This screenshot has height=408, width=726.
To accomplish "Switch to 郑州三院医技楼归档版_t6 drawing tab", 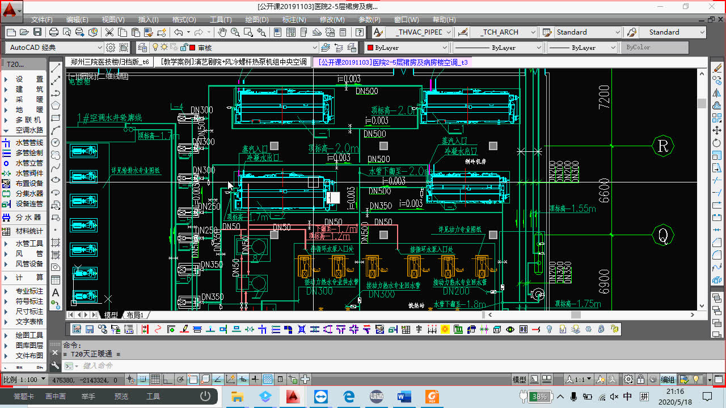I will (110, 62).
